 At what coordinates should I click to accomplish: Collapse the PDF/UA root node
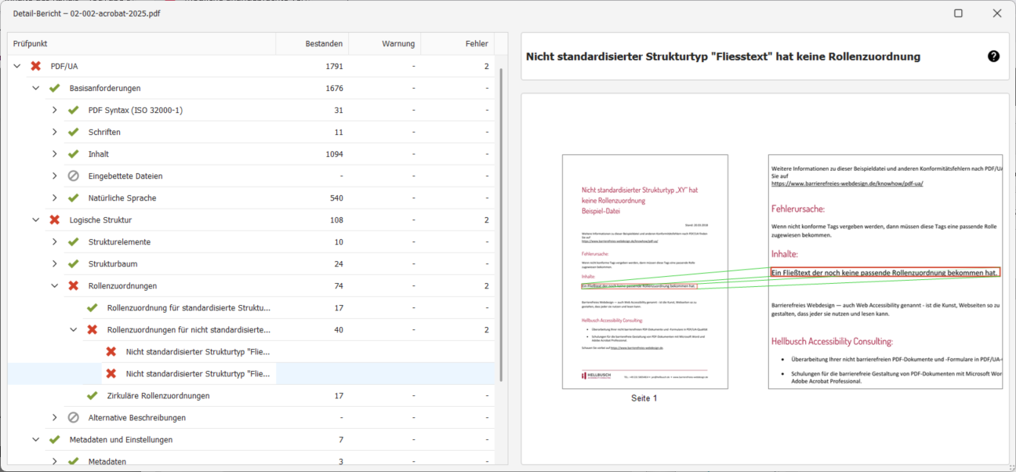coord(17,67)
